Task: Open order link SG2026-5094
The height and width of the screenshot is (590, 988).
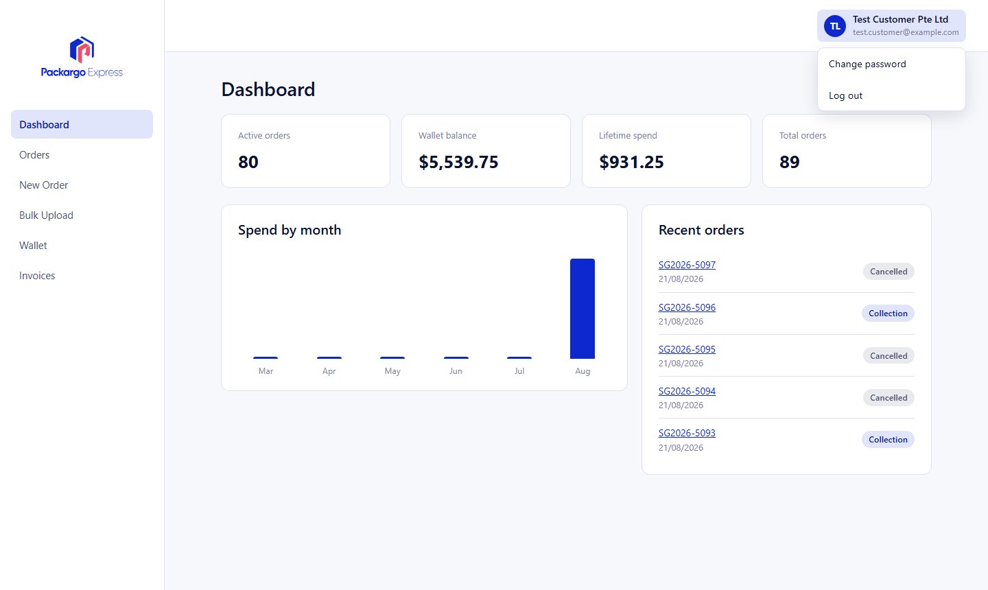Action: [687, 391]
